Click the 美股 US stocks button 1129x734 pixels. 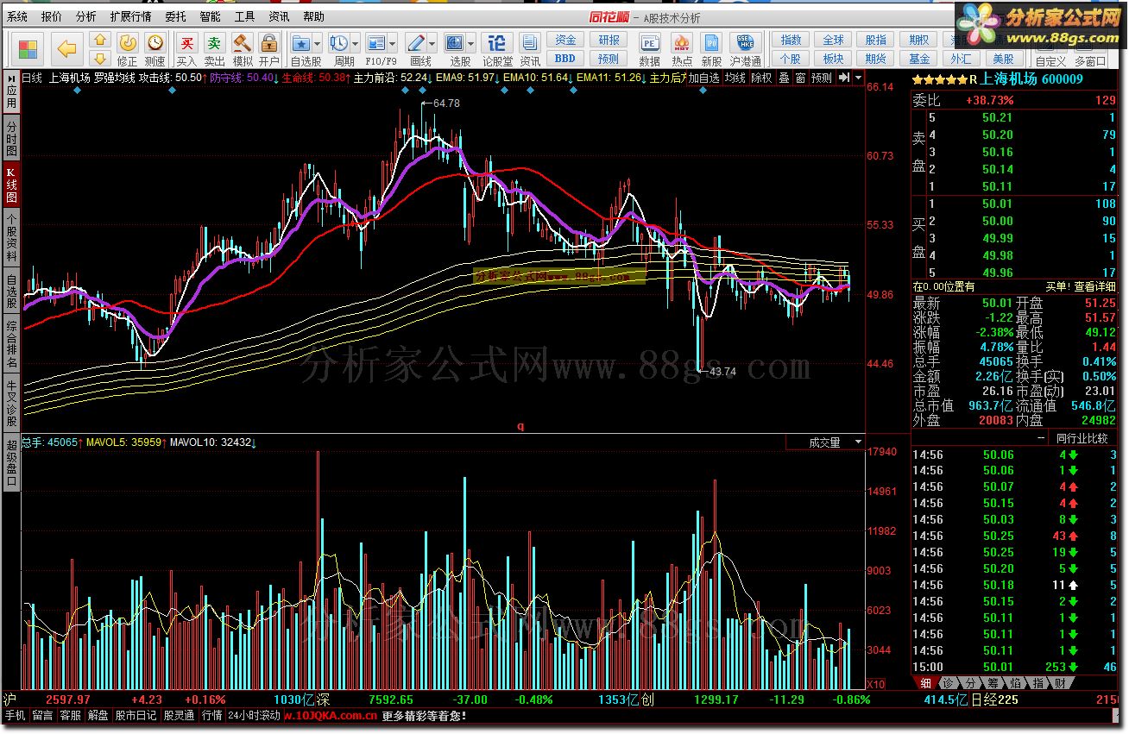click(1003, 59)
